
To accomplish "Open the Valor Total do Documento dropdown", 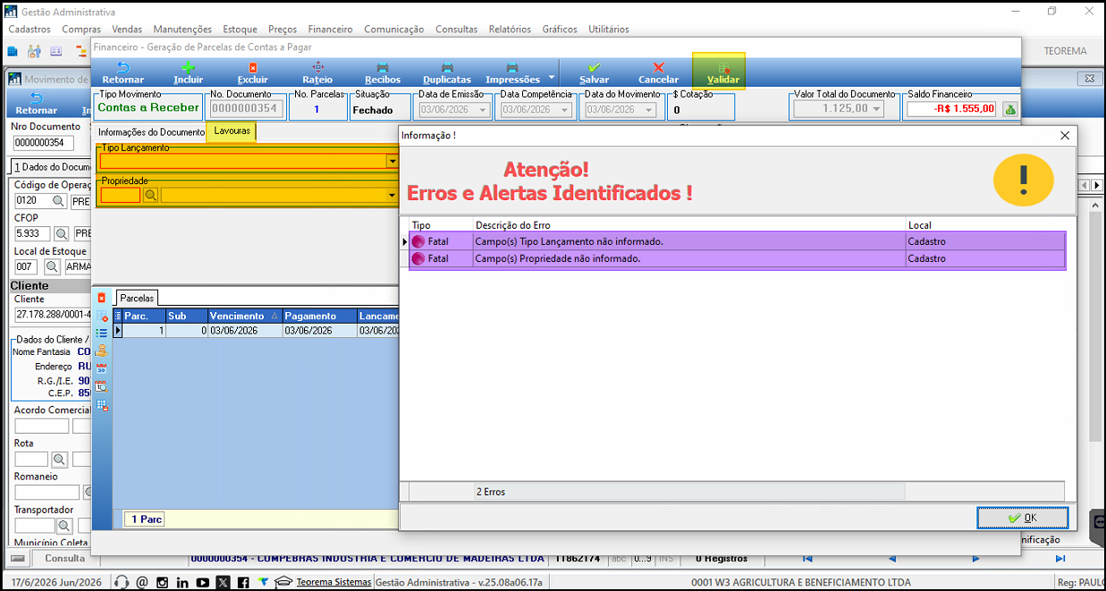I will (x=877, y=109).
